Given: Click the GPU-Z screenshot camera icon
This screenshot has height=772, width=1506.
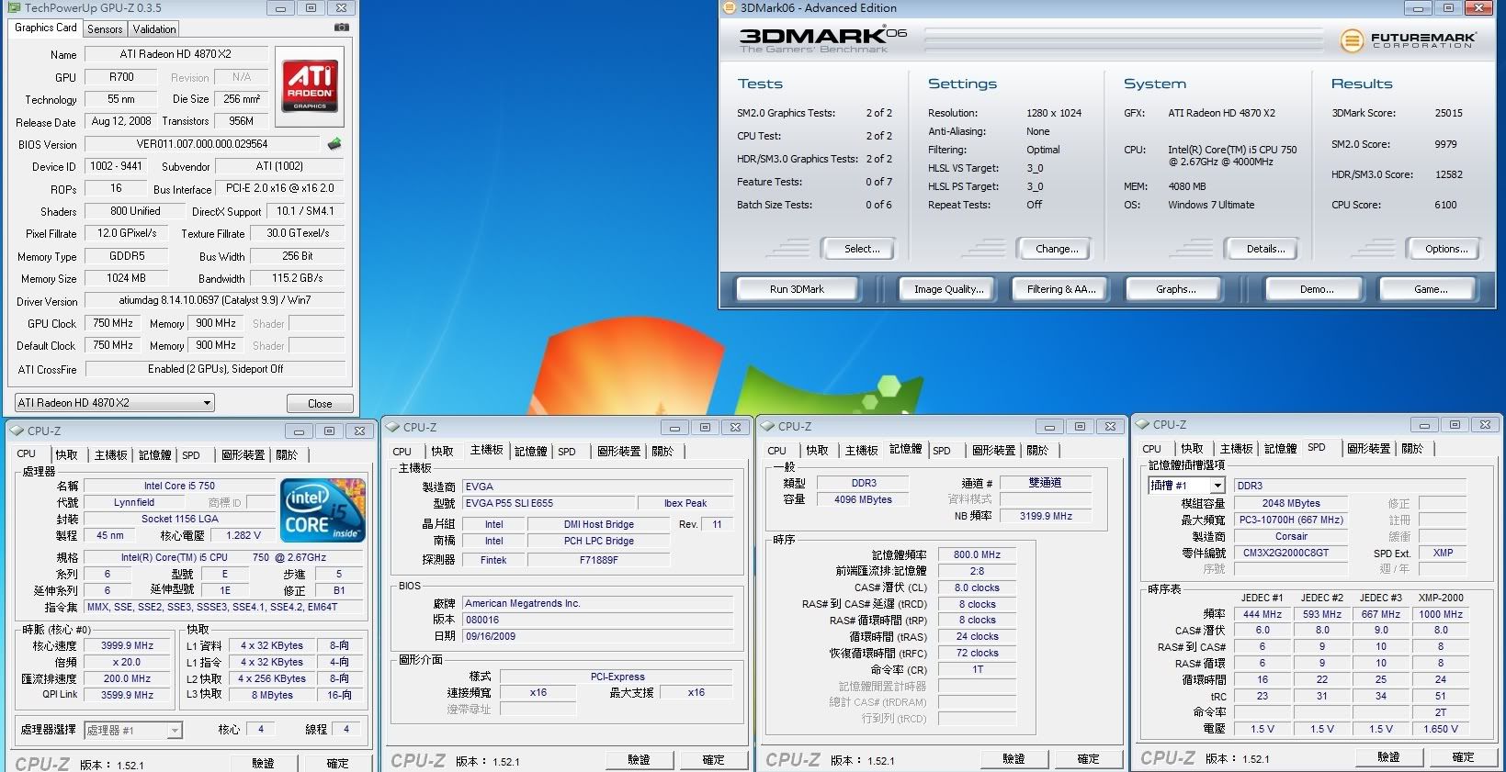Looking at the screenshot, I should coord(341,28).
